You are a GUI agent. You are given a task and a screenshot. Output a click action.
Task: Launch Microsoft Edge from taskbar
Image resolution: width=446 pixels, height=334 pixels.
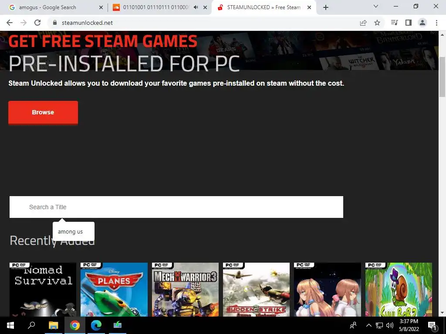coord(96,325)
